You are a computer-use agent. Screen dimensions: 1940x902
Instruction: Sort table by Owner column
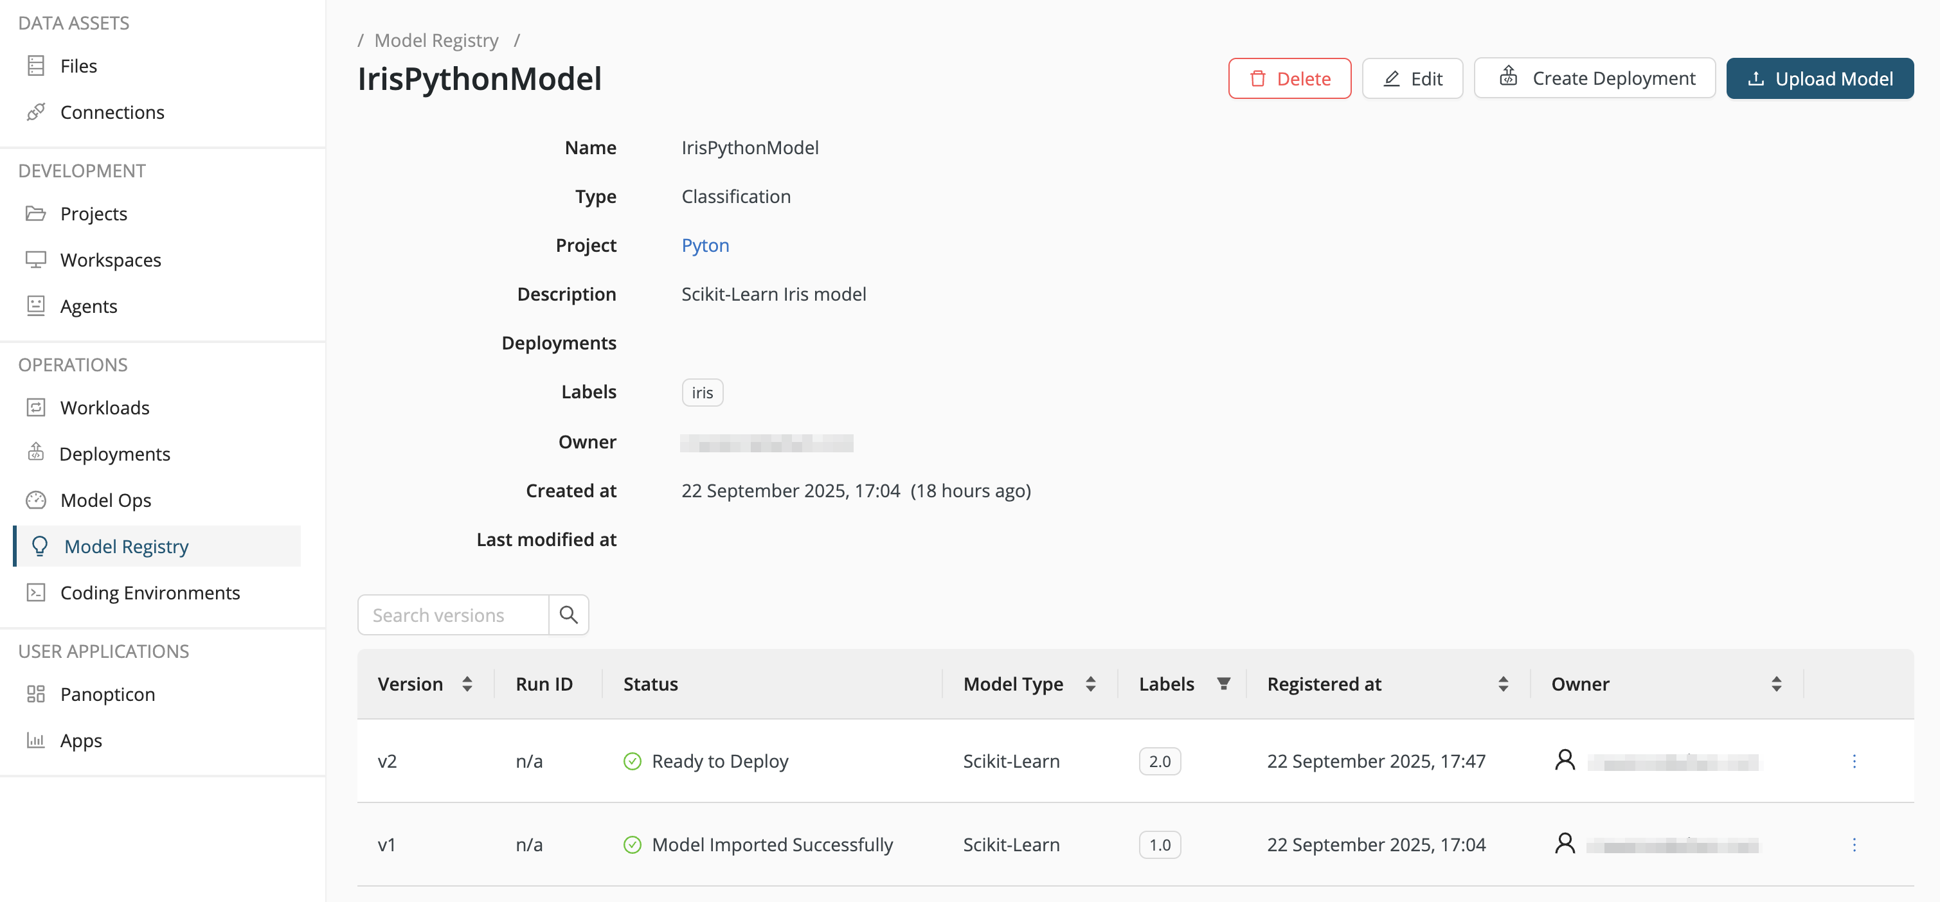(1776, 683)
